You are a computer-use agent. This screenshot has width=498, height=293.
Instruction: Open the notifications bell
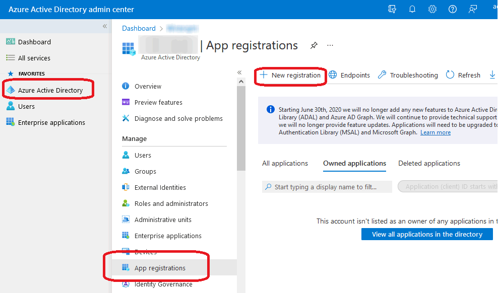pos(412,9)
